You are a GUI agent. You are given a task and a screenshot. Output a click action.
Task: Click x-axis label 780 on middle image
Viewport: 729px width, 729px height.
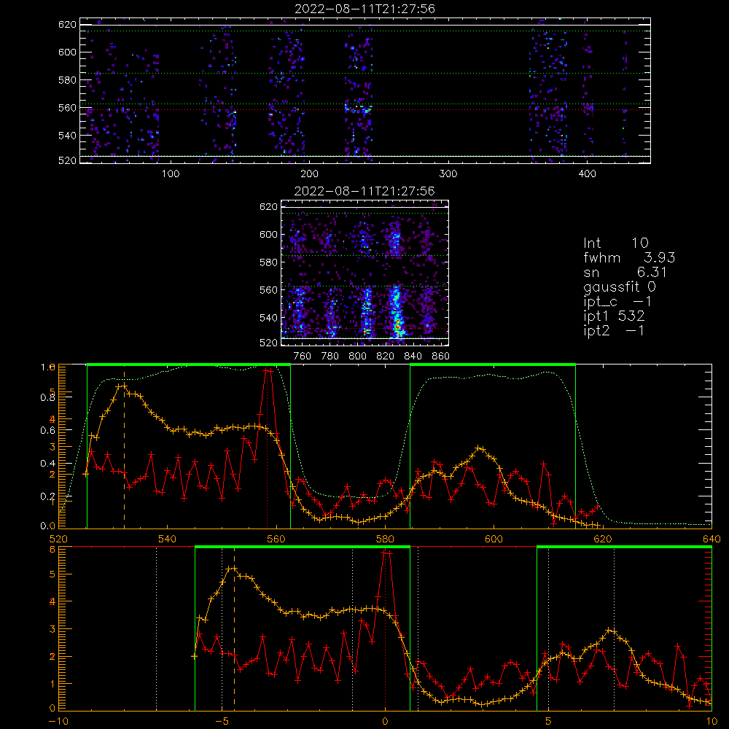[x=330, y=356]
